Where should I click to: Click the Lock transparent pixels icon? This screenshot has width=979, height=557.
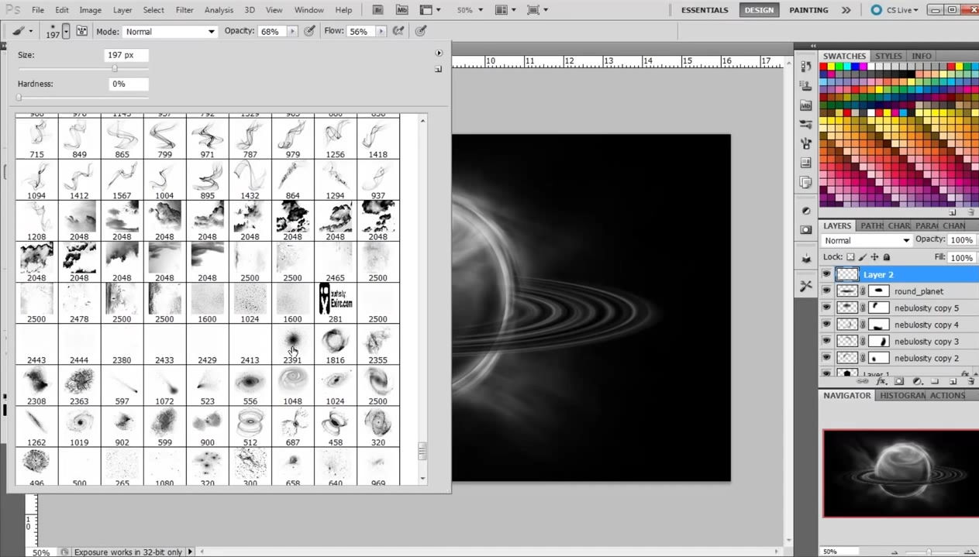(850, 257)
